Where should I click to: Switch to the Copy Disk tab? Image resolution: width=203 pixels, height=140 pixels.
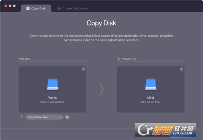(x=36, y=8)
